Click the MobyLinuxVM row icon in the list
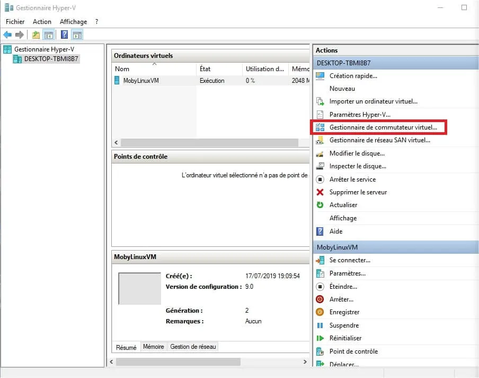Screen dimensions: 479x378 117,81
